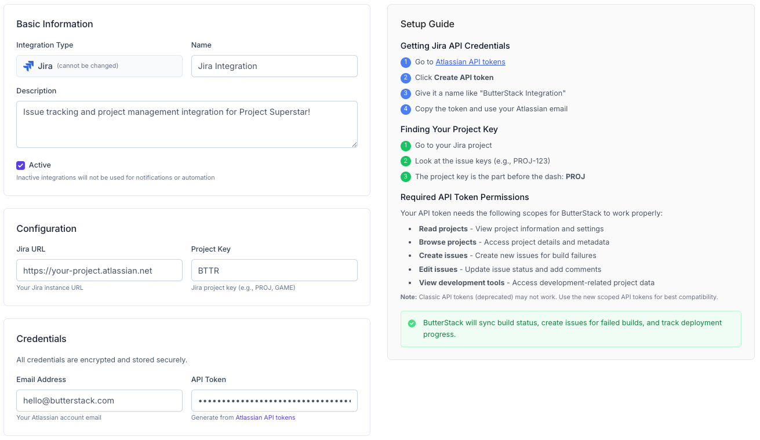Click the Jira URL input field
The height and width of the screenshot is (440, 760).
tap(99, 270)
